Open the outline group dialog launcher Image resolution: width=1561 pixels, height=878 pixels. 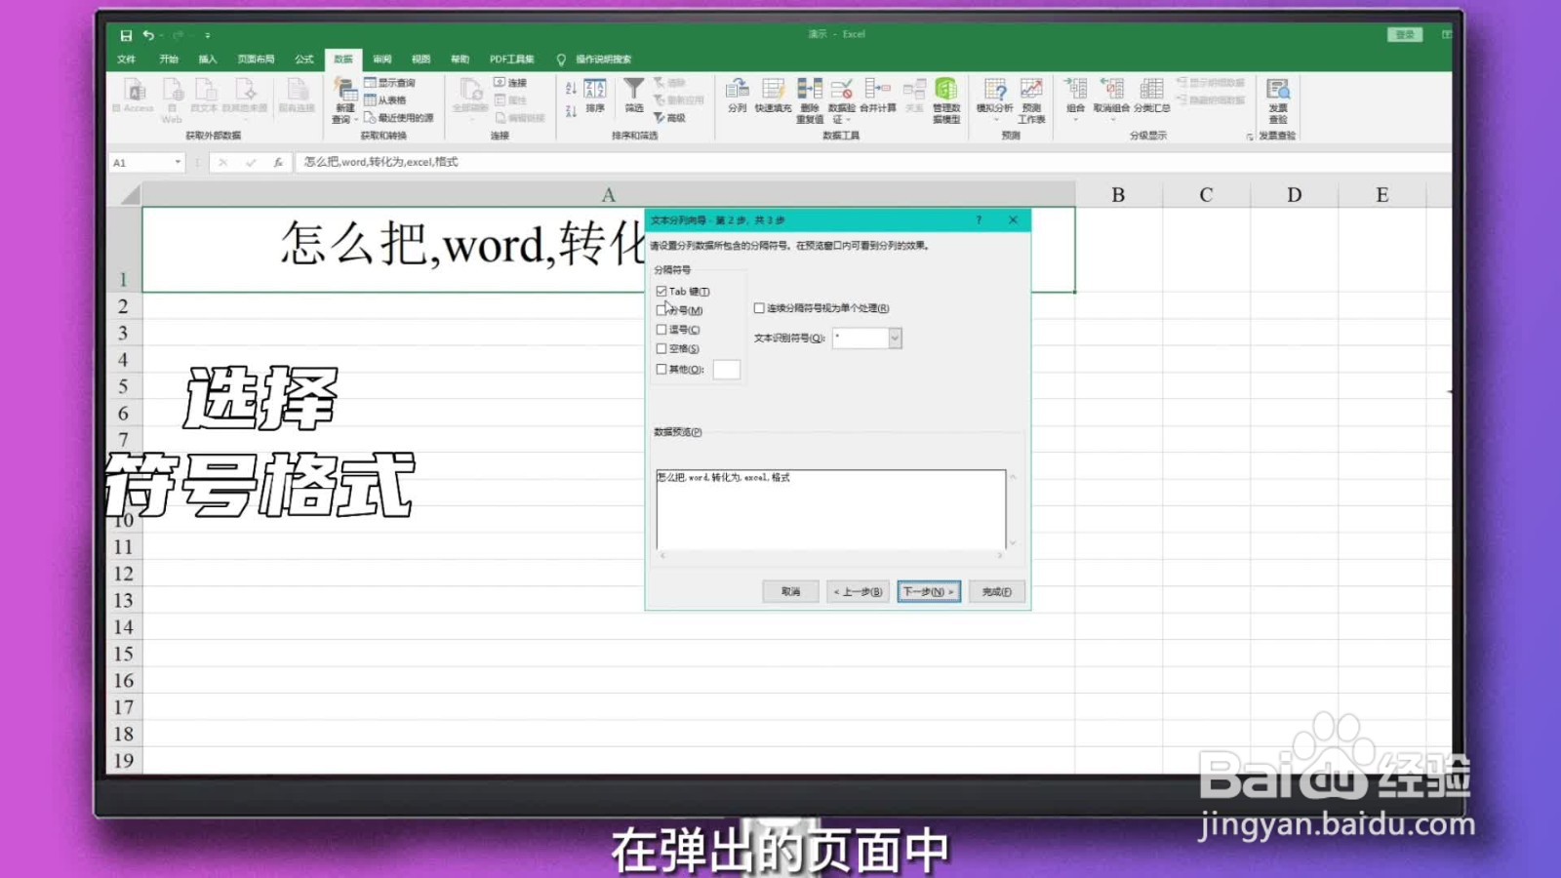pos(1250,137)
